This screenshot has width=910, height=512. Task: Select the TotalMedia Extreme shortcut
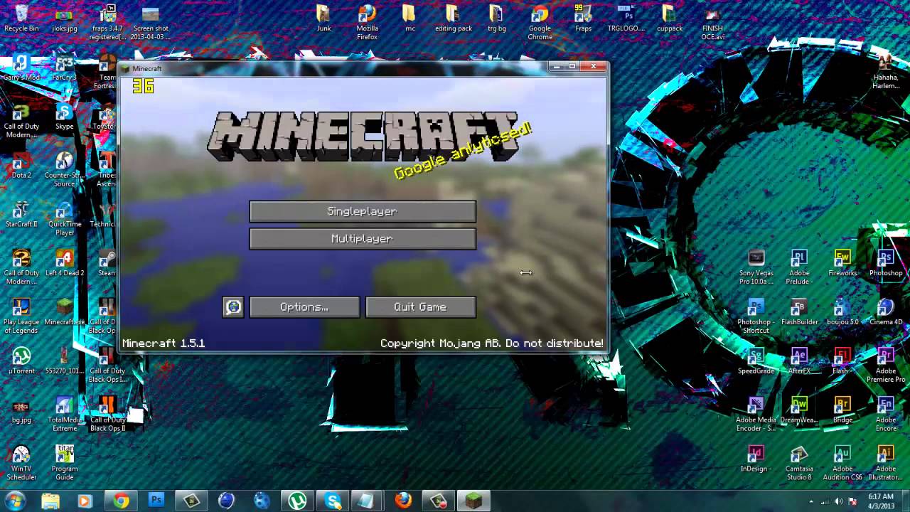65,415
